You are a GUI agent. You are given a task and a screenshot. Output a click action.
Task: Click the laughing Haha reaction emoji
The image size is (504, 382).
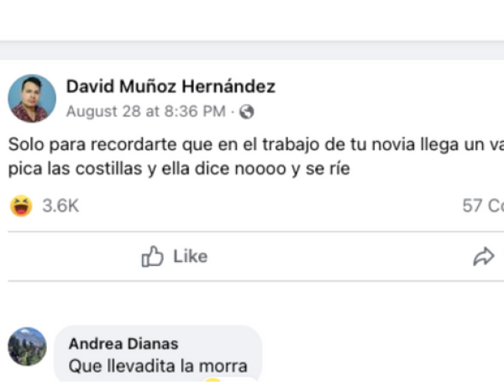click(21, 206)
